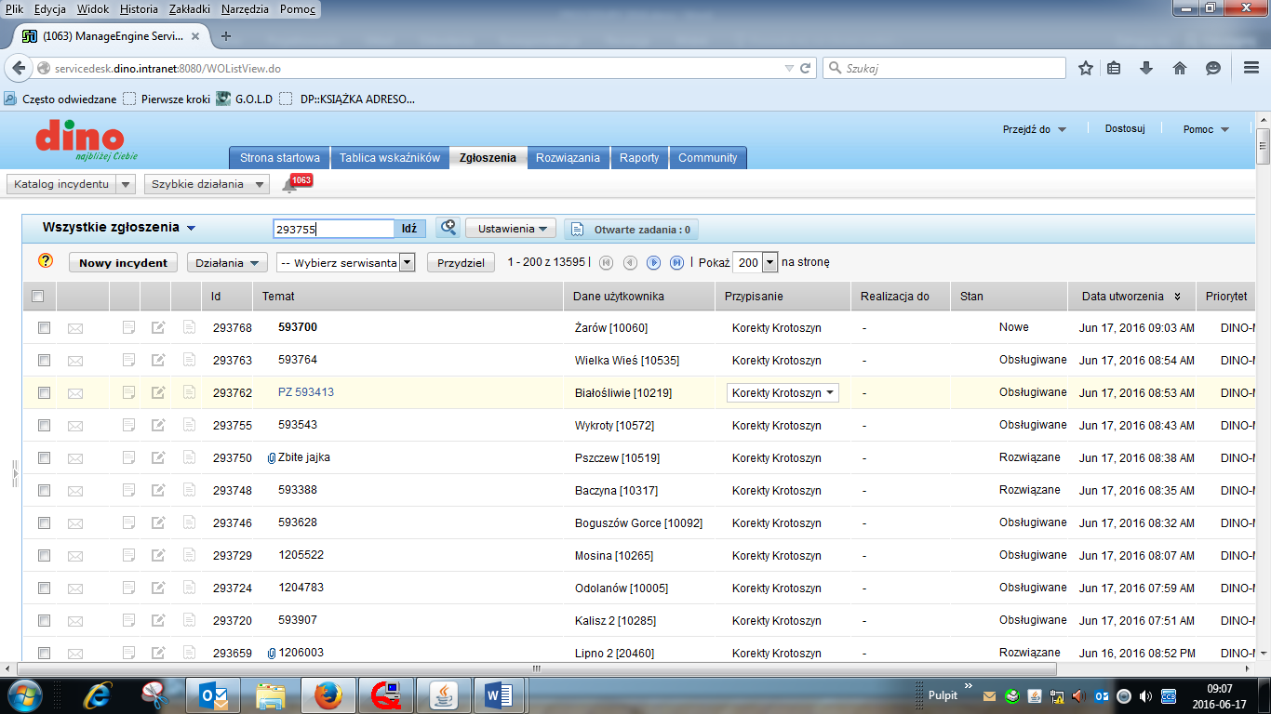Open Word from the taskbar

tap(500, 695)
